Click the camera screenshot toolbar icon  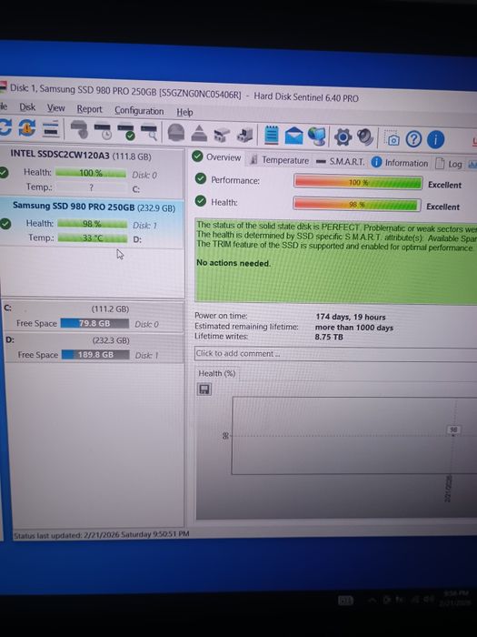pos(392,139)
